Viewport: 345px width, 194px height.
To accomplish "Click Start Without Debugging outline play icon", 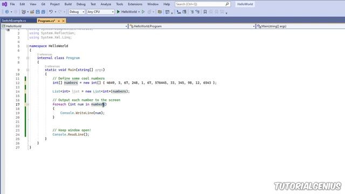I will 143,12.
